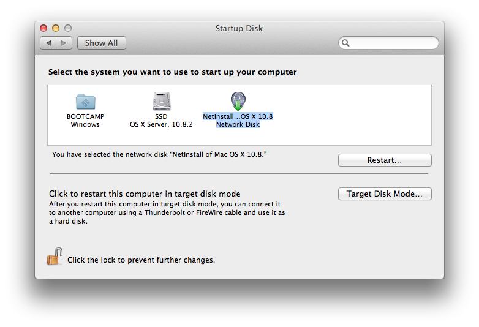Click the "BOOTCAMP Windows" disk label
479x327 pixels.
[x=85, y=120]
